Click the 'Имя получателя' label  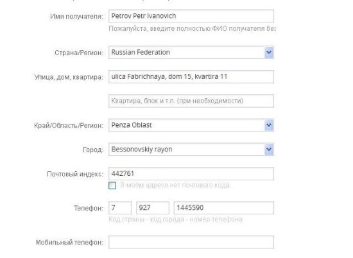pos(77,17)
